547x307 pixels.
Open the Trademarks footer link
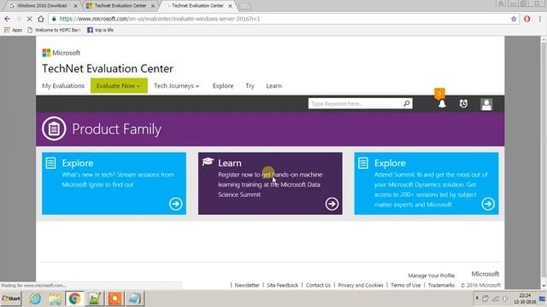(x=441, y=285)
